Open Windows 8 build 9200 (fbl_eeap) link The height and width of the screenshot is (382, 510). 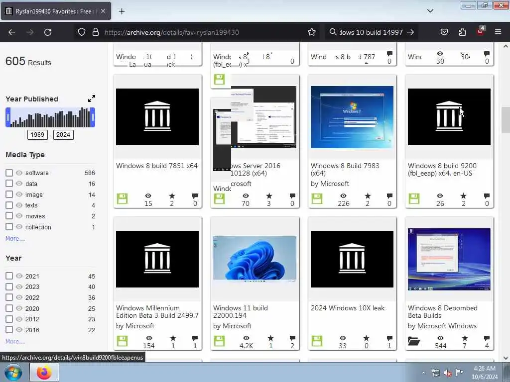[442, 169]
